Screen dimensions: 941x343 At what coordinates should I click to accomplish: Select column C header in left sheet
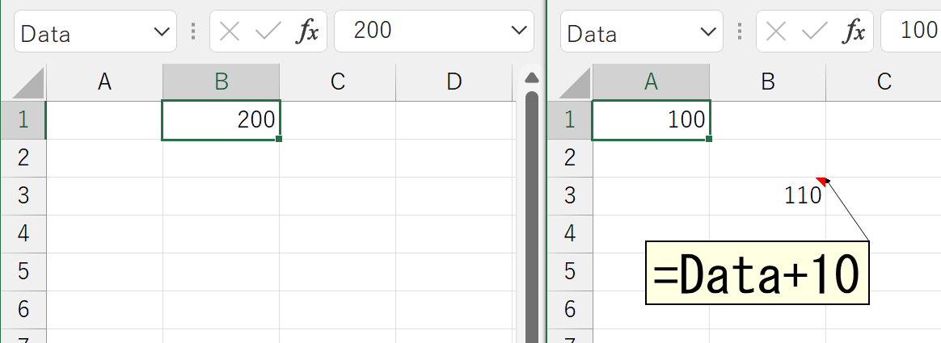point(337,82)
